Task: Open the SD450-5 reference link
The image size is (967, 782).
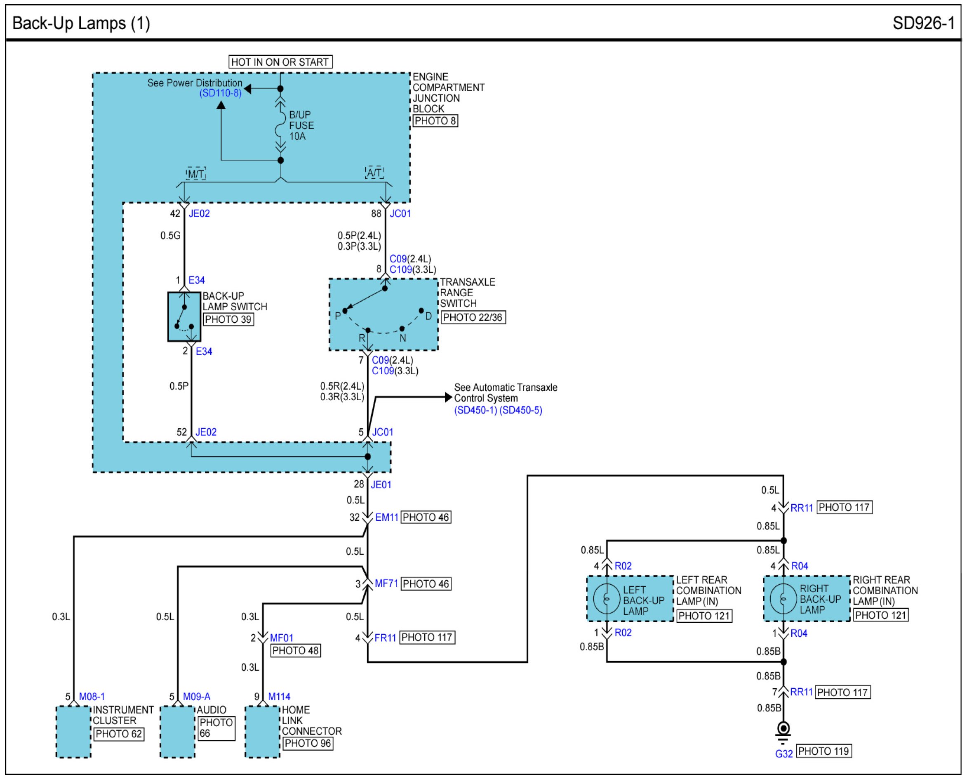Action: point(521,410)
